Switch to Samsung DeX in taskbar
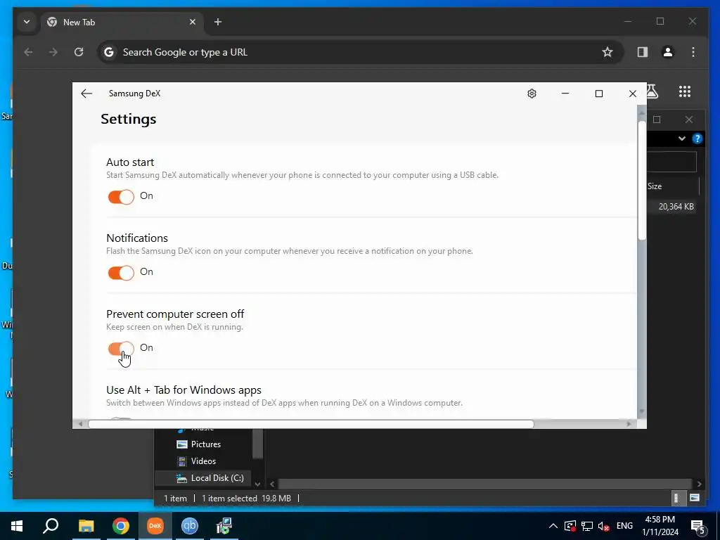Viewport: 720px width, 540px height. tap(155, 526)
